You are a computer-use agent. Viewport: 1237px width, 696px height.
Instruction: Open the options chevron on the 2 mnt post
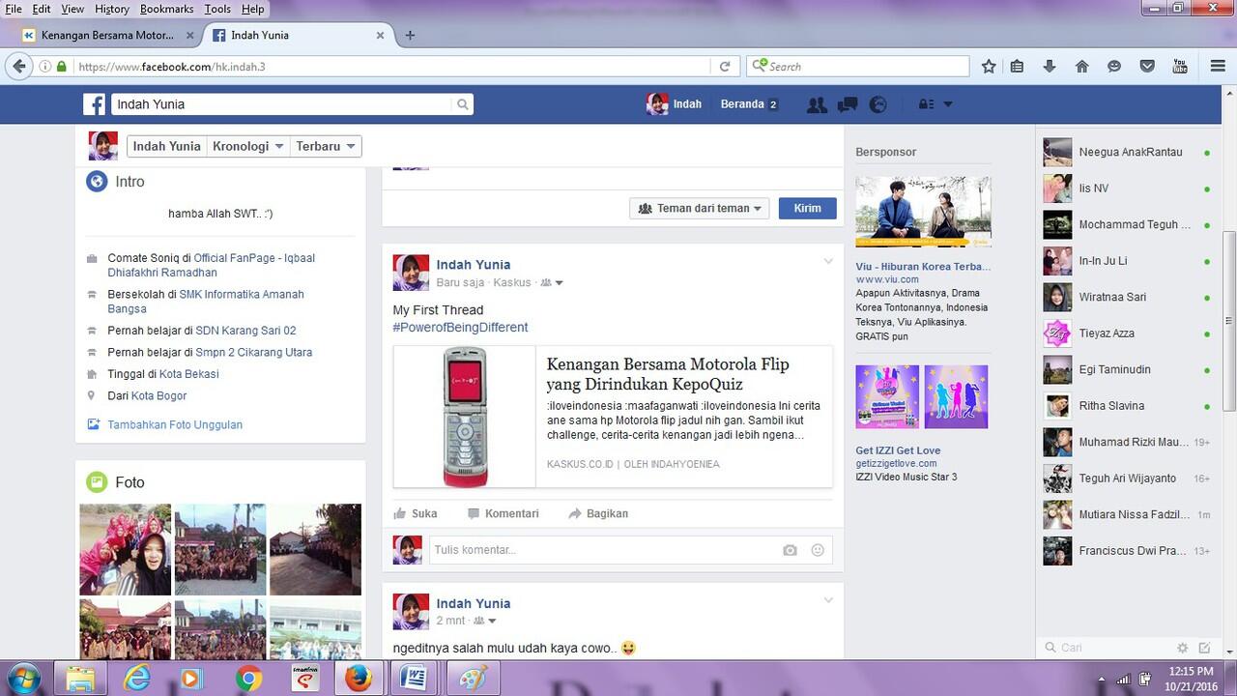[x=828, y=600]
